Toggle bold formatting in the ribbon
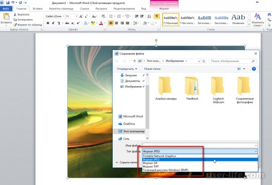The height and width of the screenshot is (185, 272). [x=48, y=23]
